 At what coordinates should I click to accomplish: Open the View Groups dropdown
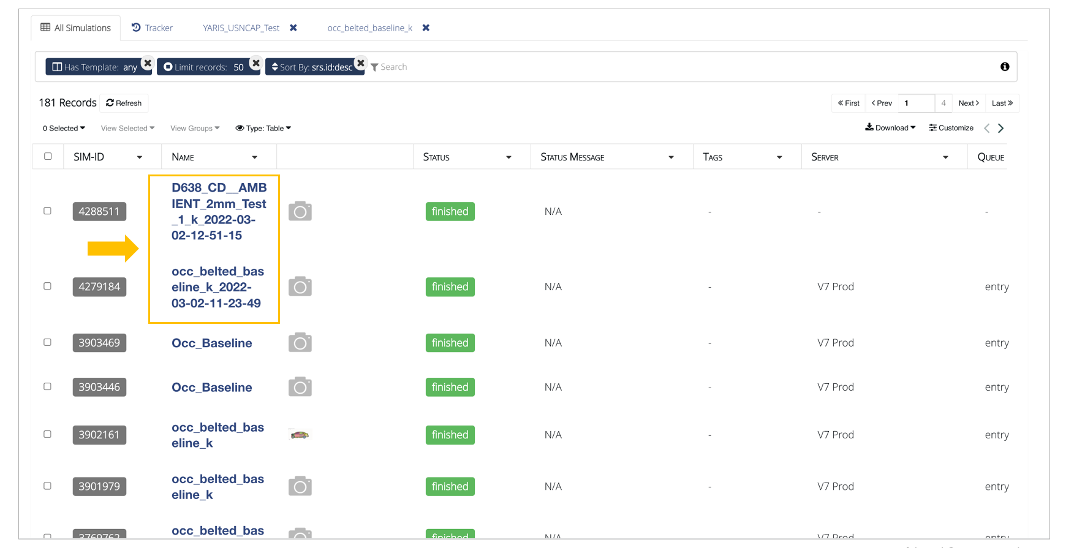[195, 128]
